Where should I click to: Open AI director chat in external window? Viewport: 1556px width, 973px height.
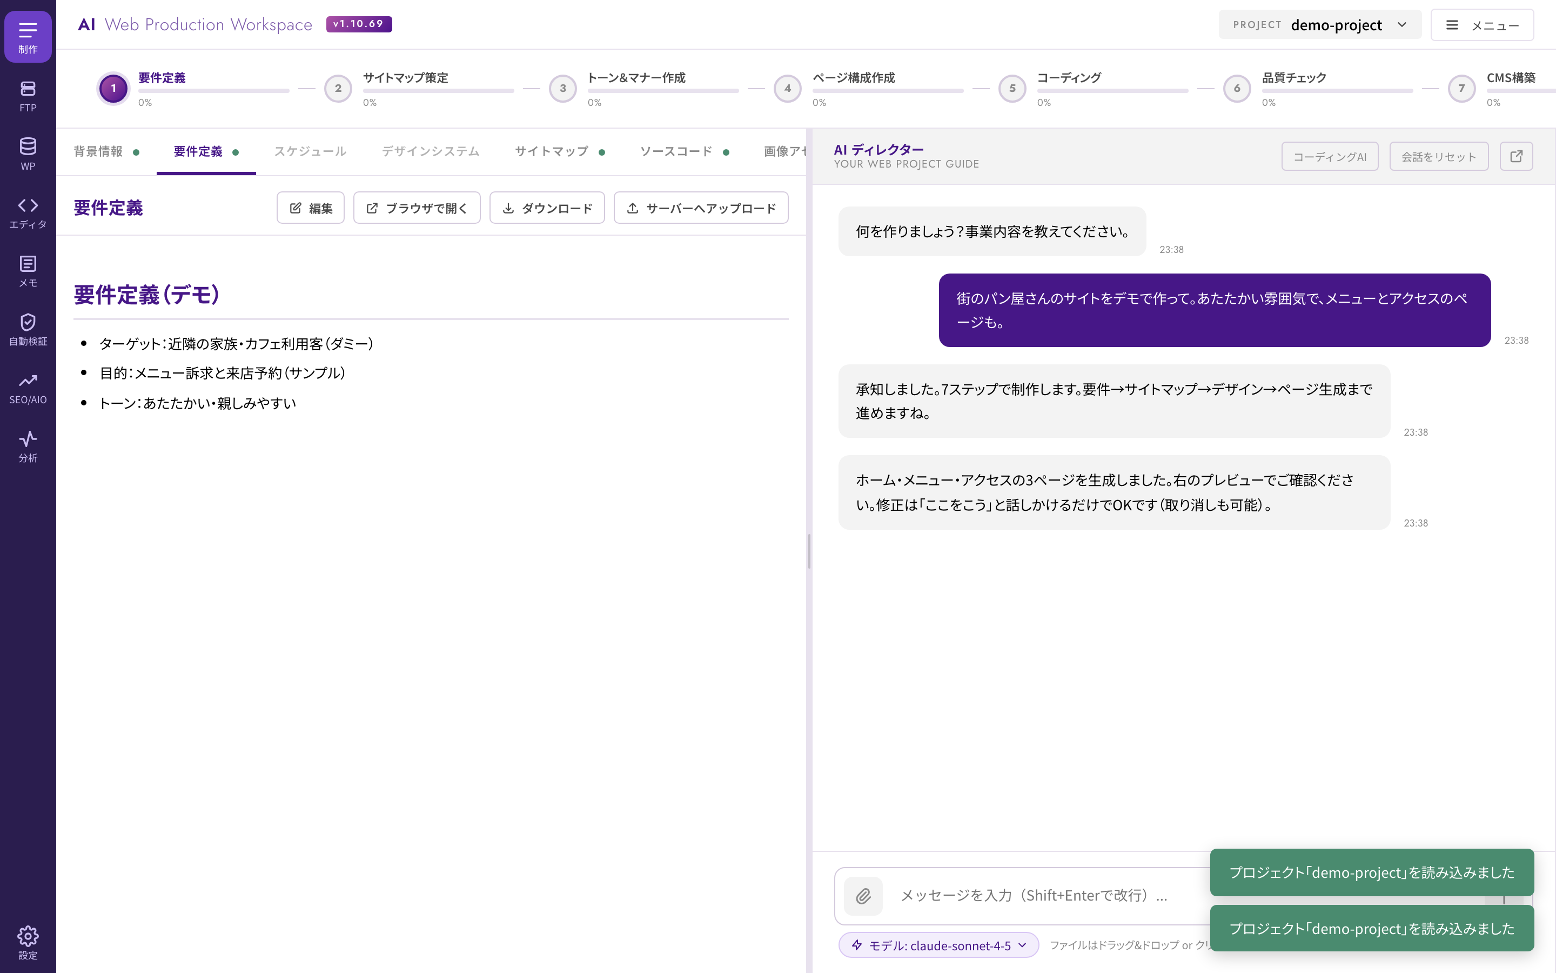point(1516,156)
